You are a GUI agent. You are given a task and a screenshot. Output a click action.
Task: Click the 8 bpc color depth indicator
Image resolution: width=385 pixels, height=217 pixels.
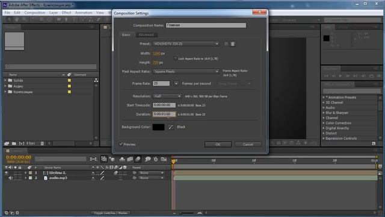31,143
